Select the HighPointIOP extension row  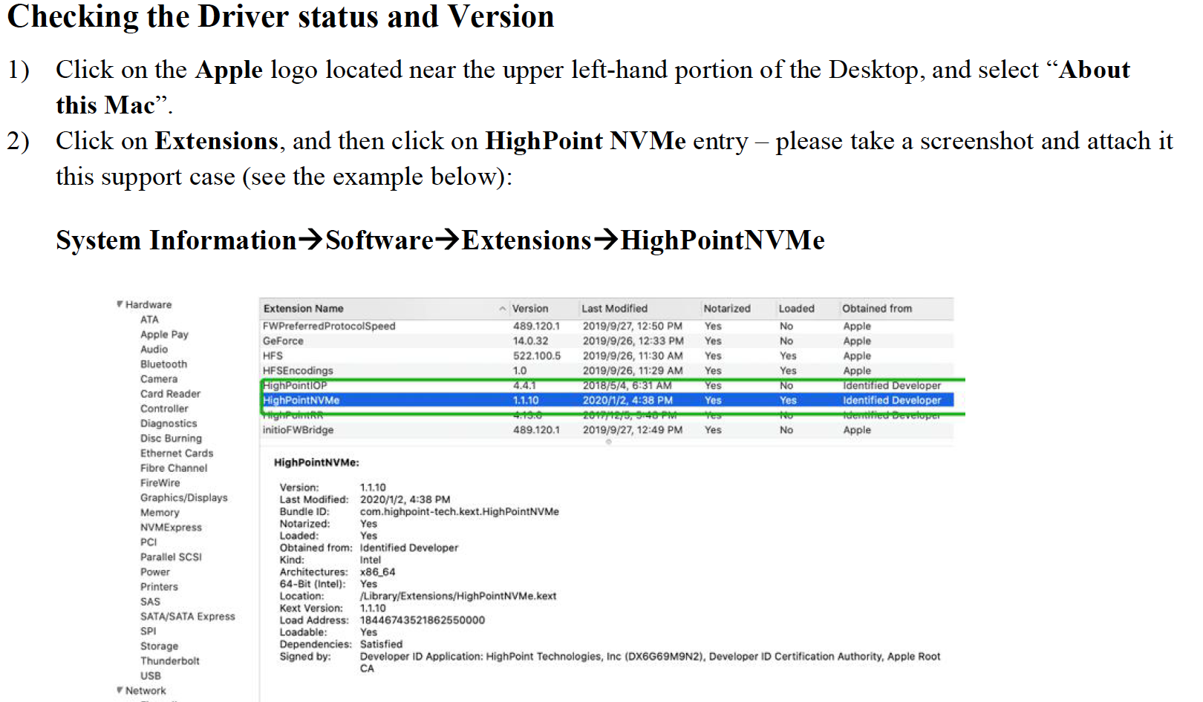click(x=607, y=385)
